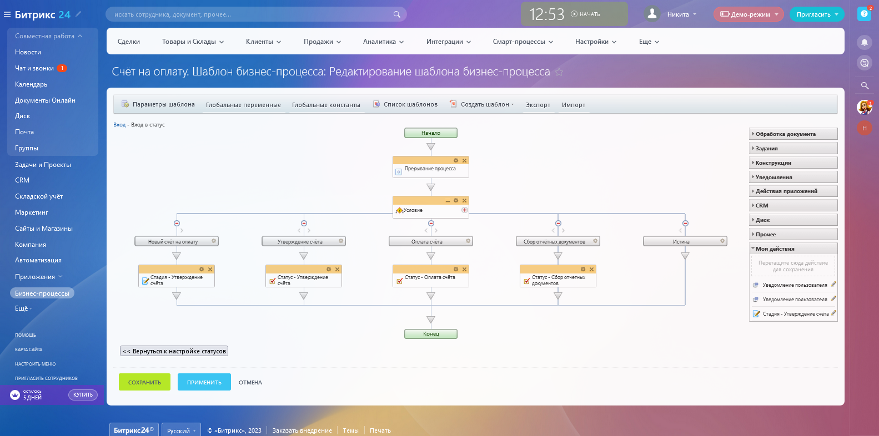The width and height of the screenshot is (879, 436).
Task: Toggle main menu hamburger icon
Action: tap(7, 14)
